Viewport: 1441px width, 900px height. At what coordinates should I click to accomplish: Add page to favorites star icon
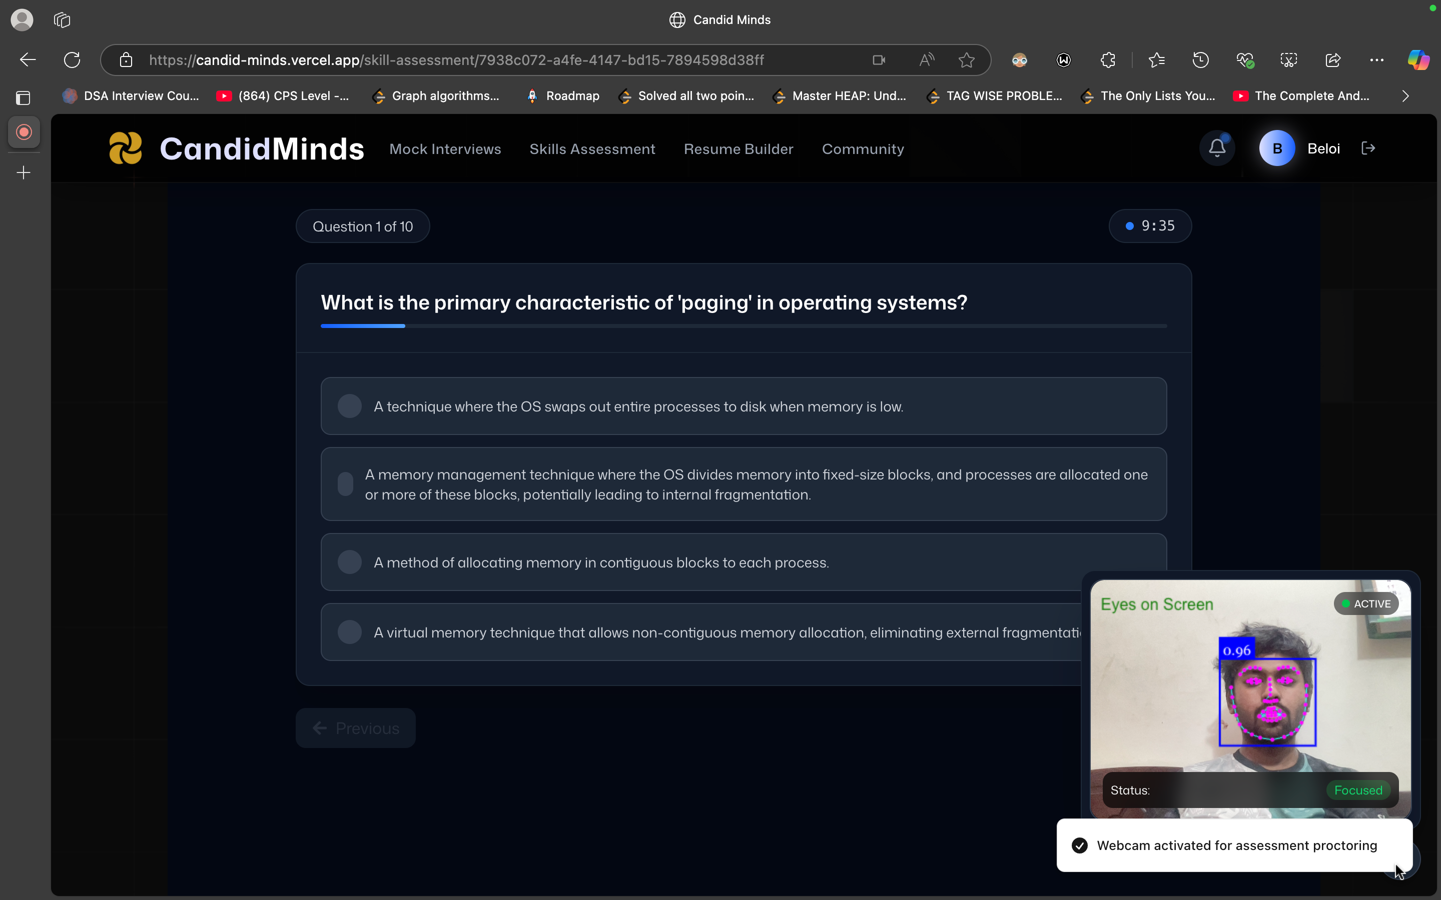tap(967, 60)
